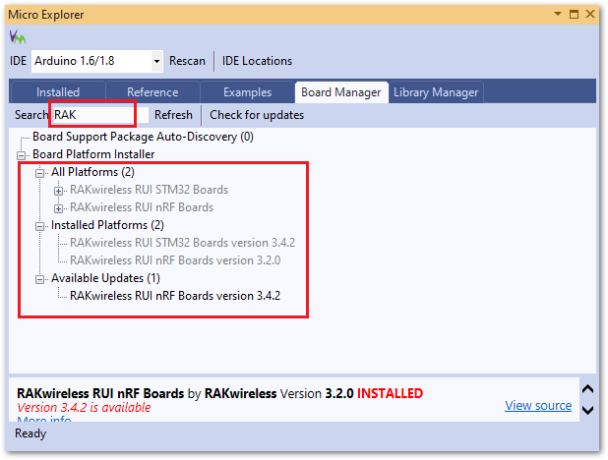608x460 pixels.
Task: Select RAKwireless RUI STM32 Boards version 3.4.2
Action: point(182,243)
